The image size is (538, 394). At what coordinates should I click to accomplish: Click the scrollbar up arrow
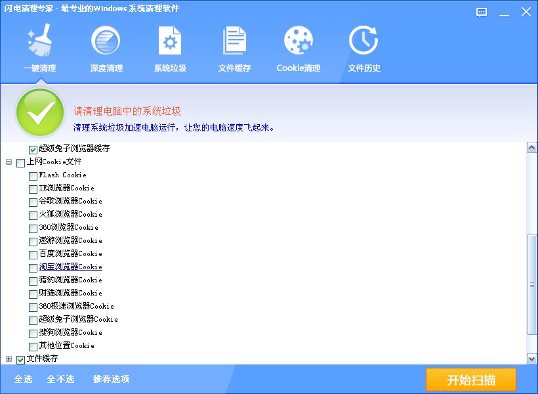tap(532, 148)
